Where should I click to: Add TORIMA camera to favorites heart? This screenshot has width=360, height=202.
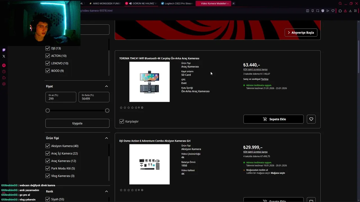311,119
